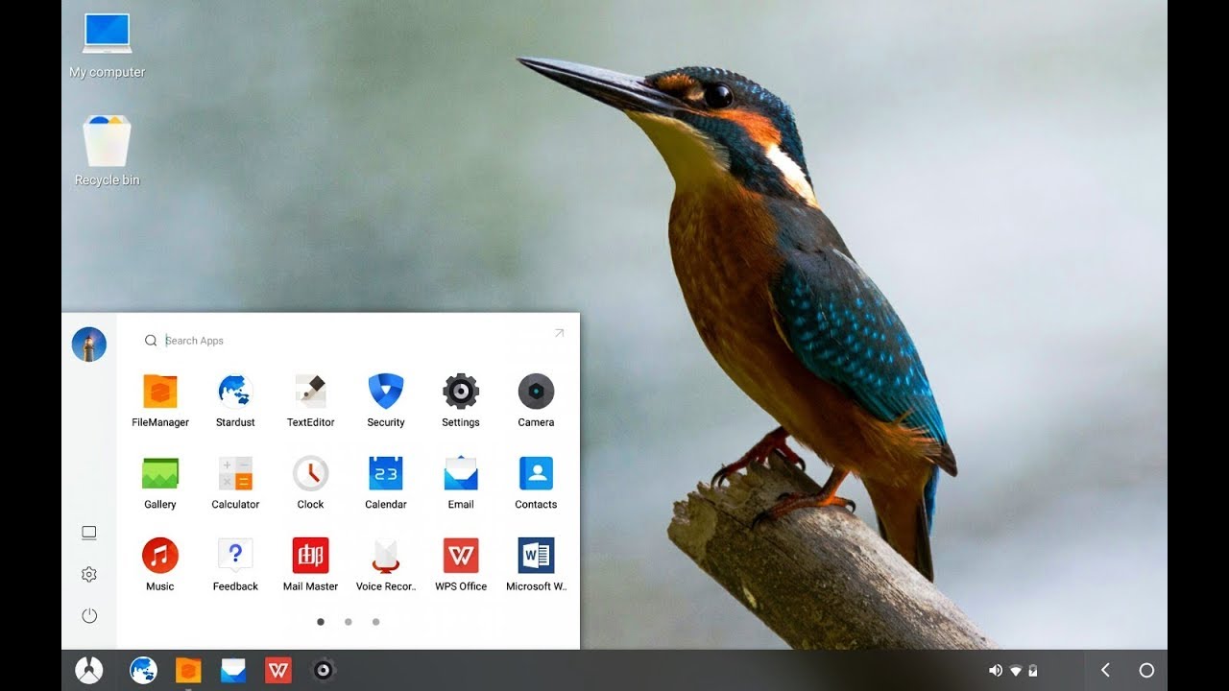Click the back arrow on the taskbar
Screen dimensions: 1229x691
pyautogui.click(x=1105, y=670)
